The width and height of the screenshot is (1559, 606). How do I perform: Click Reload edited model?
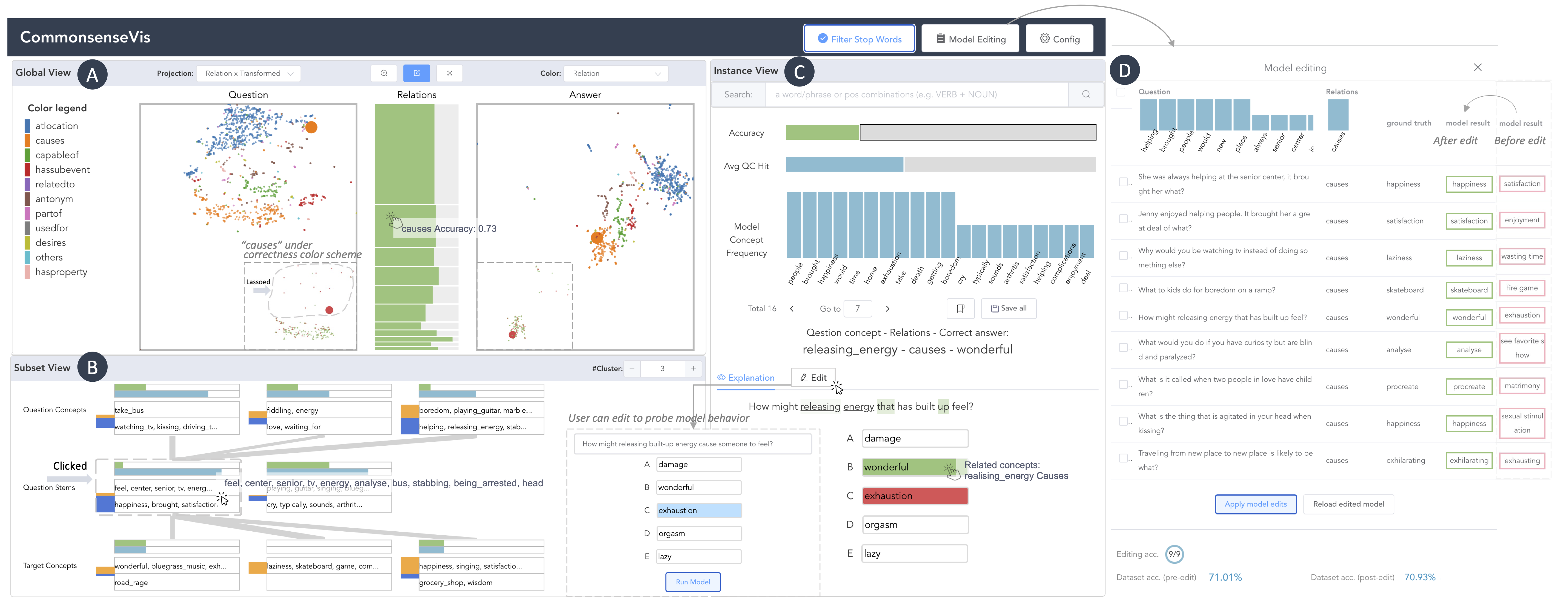[1348, 504]
